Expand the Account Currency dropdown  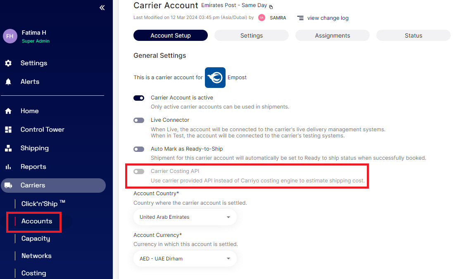[x=185, y=259]
